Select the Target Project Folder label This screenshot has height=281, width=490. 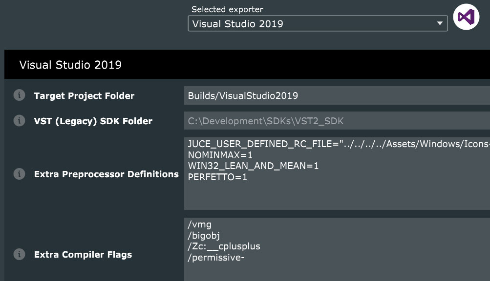pos(84,96)
